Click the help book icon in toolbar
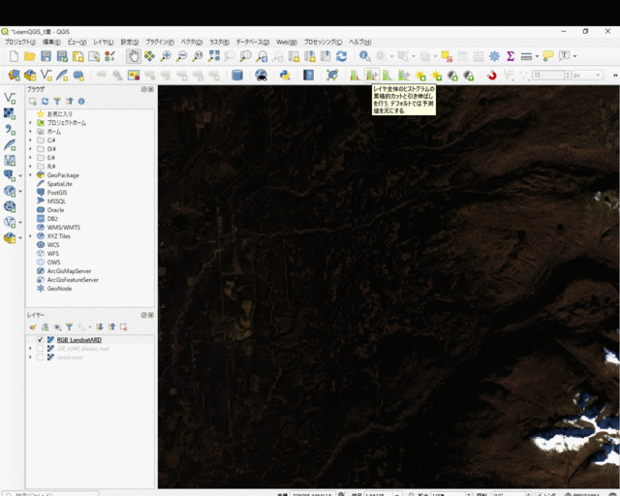The image size is (620, 496). tap(308, 75)
